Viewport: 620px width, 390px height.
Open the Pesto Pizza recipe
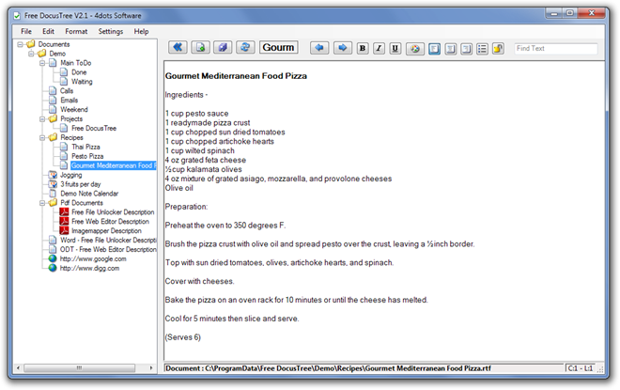(87, 156)
